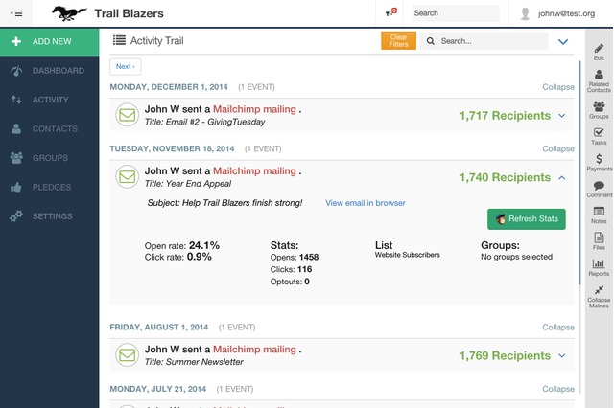Expand the 1,717 Recipients mailing details
The height and width of the screenshot is (408, 614).
click(562, 116)
